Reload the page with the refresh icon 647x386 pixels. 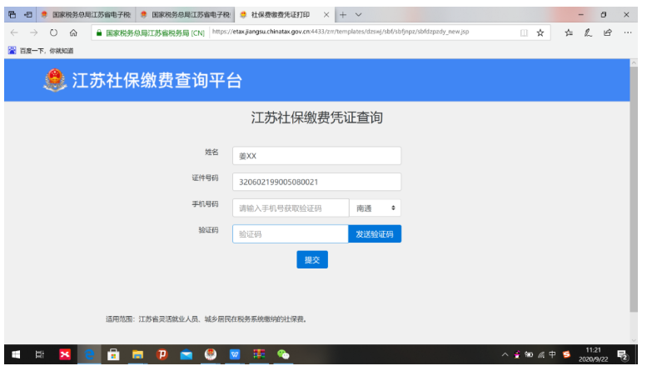(x=53, y=33)
